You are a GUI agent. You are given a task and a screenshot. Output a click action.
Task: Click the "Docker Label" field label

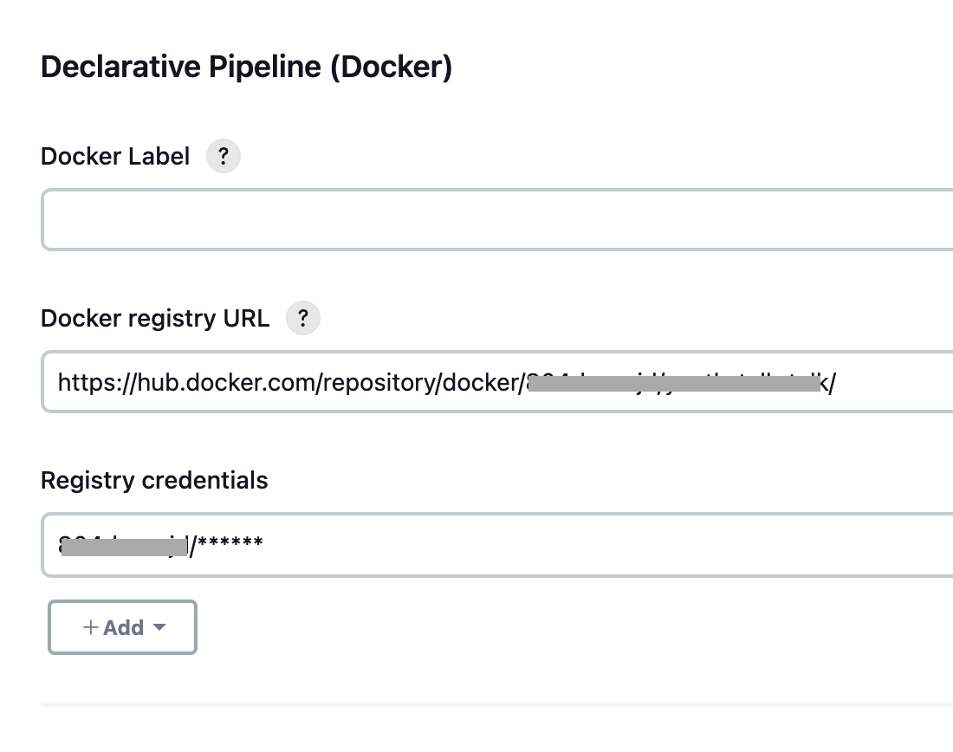click(x=115, y=157)
